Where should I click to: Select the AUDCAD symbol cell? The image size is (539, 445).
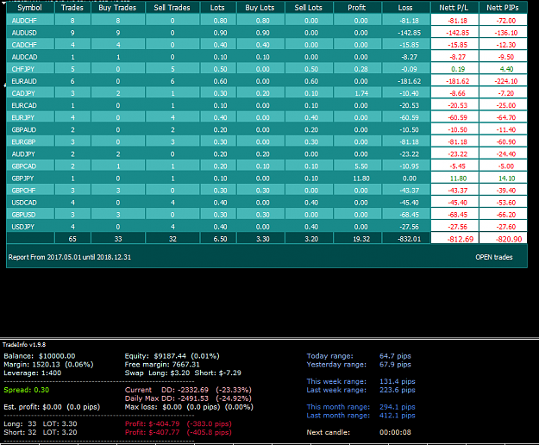[x=30, y=57]
